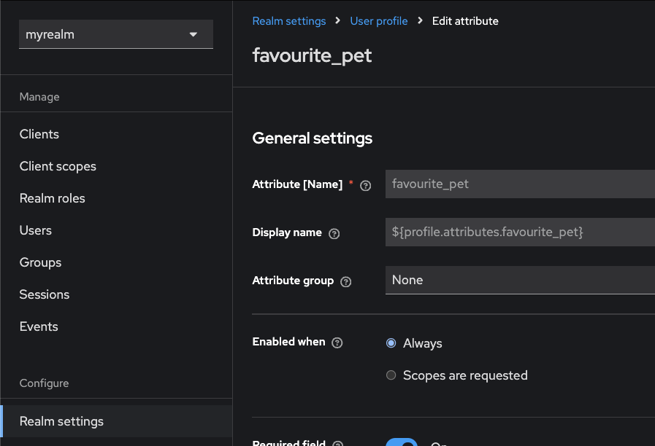
Task: Go to Client scopes in sidebar
Action: (x=58, y=166)
